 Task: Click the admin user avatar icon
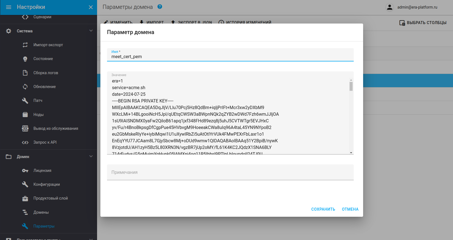(x=389, y=7)
